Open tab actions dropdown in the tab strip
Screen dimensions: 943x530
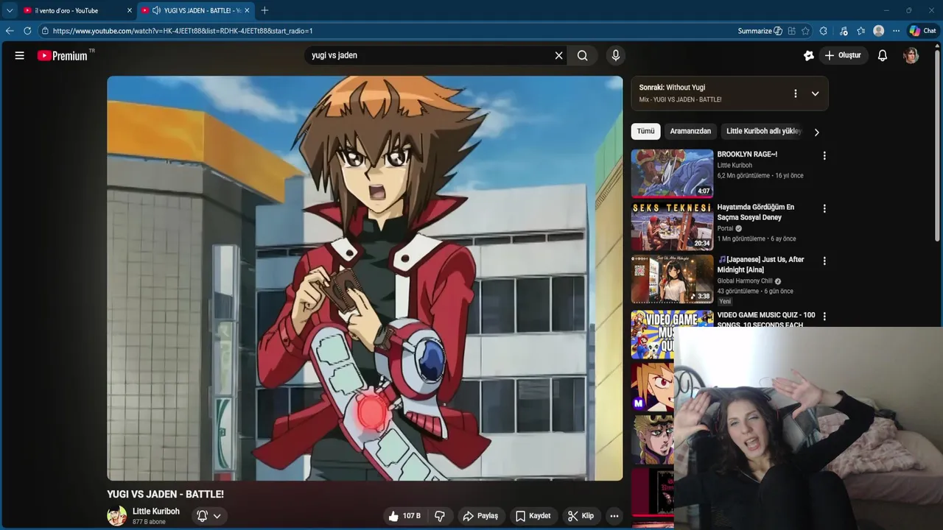[10, 10]
